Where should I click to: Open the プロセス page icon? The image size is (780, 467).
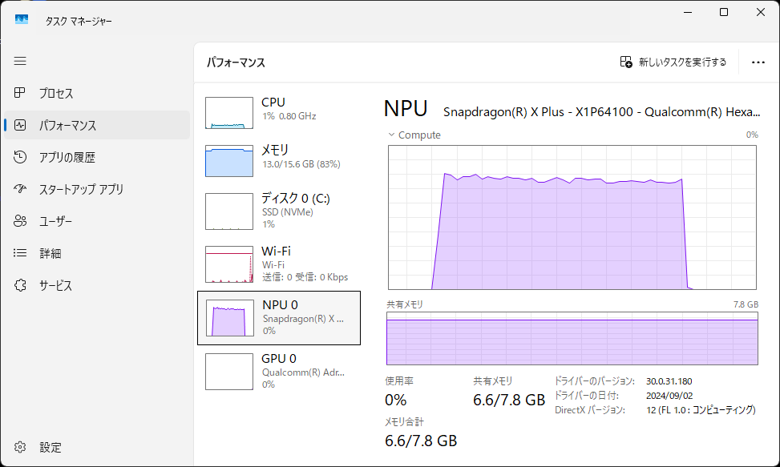point(21,94)
